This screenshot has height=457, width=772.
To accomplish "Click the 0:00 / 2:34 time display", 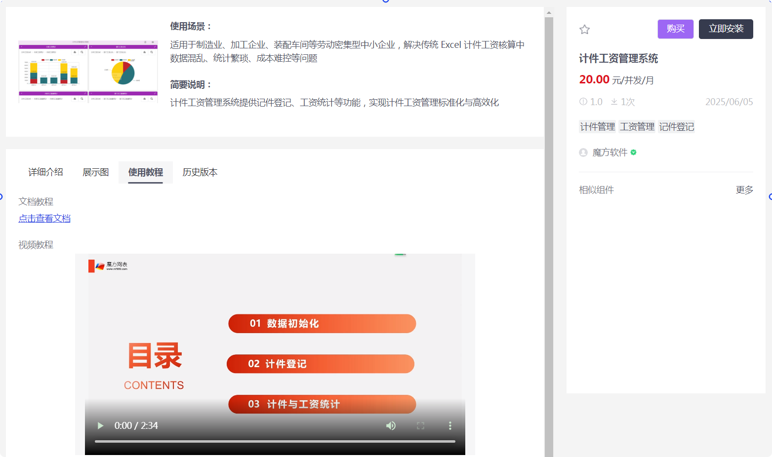I will coord(136,425).
